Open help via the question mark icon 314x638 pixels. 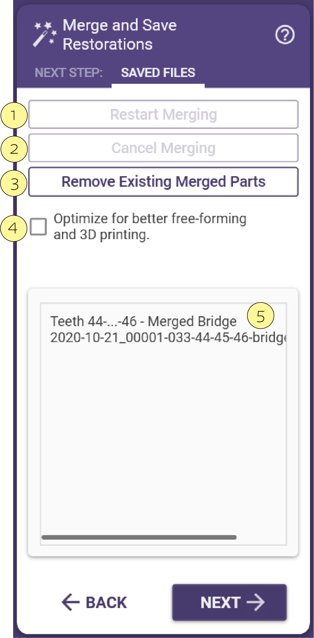click(285, 35)
